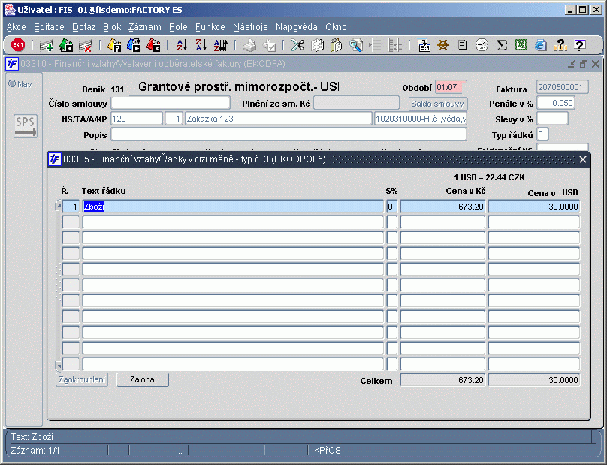Click the Období field showing 01/07

[x=451, y=87]
